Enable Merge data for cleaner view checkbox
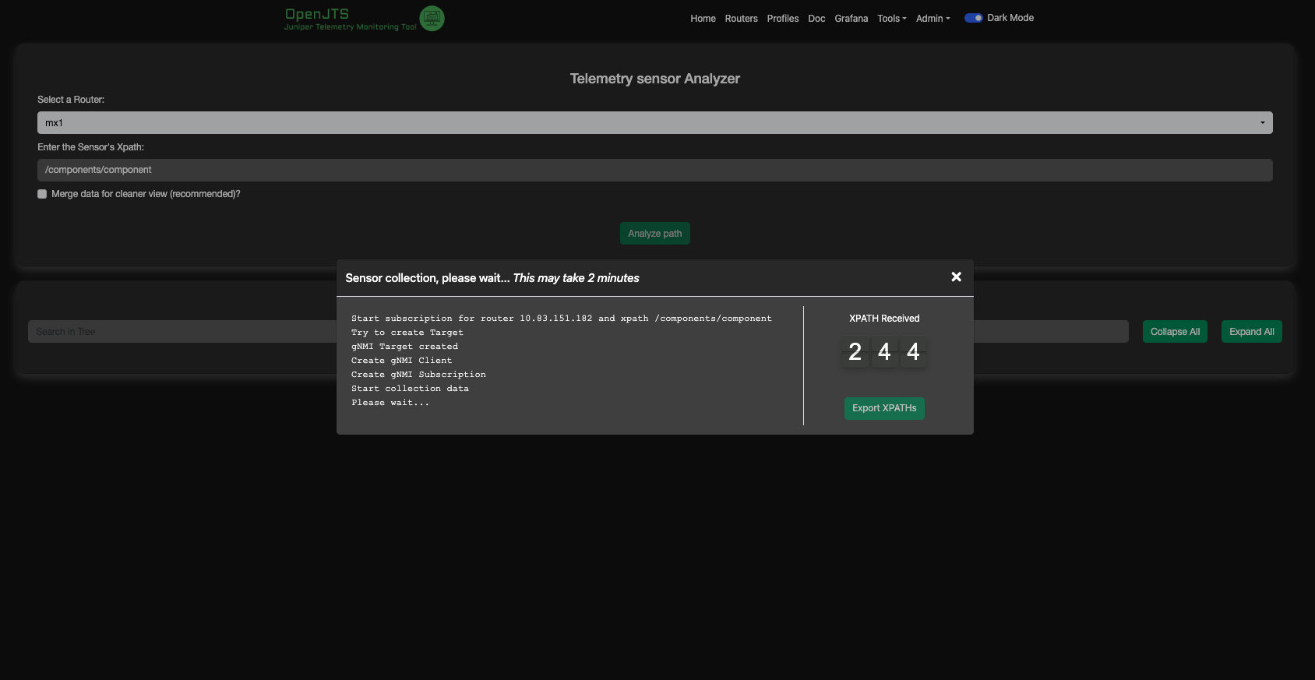The width and height of the screenshot is (1315, 680). click(42, 194)
